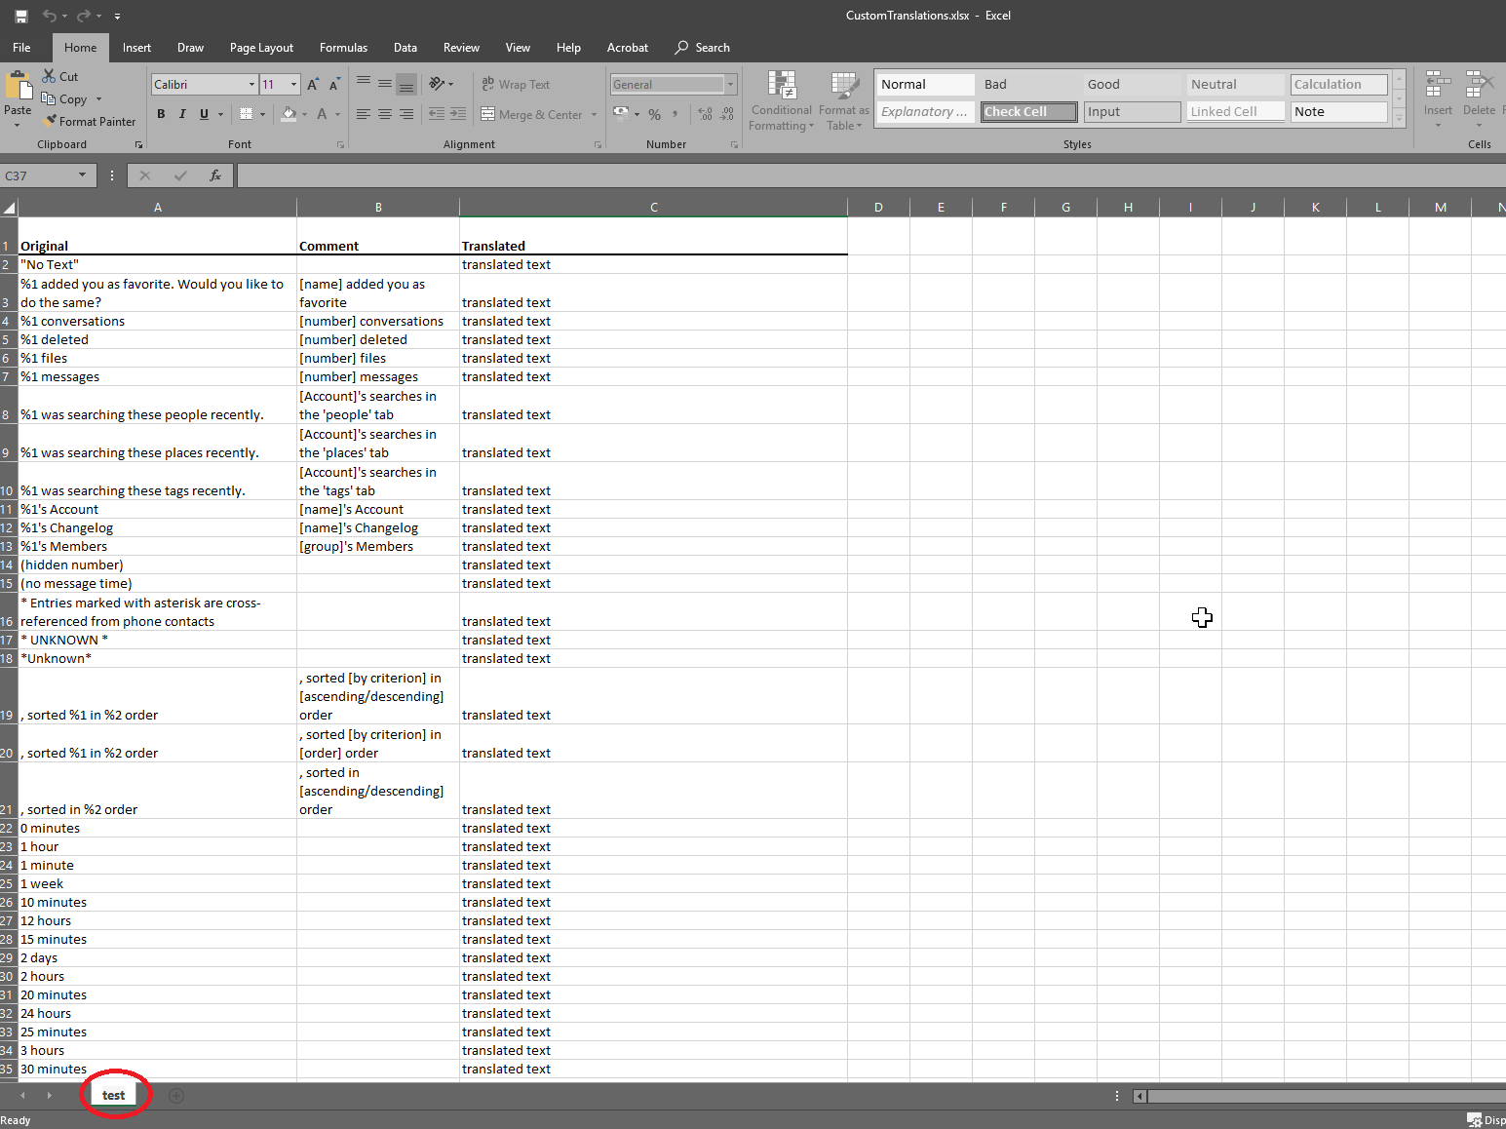Expand the General number format dropdown

730,85
